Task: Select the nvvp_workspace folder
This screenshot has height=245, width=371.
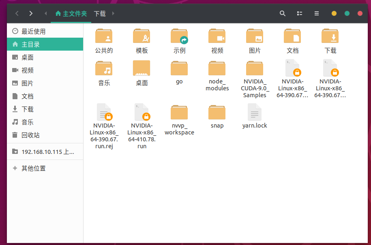Action: [179, 113]
